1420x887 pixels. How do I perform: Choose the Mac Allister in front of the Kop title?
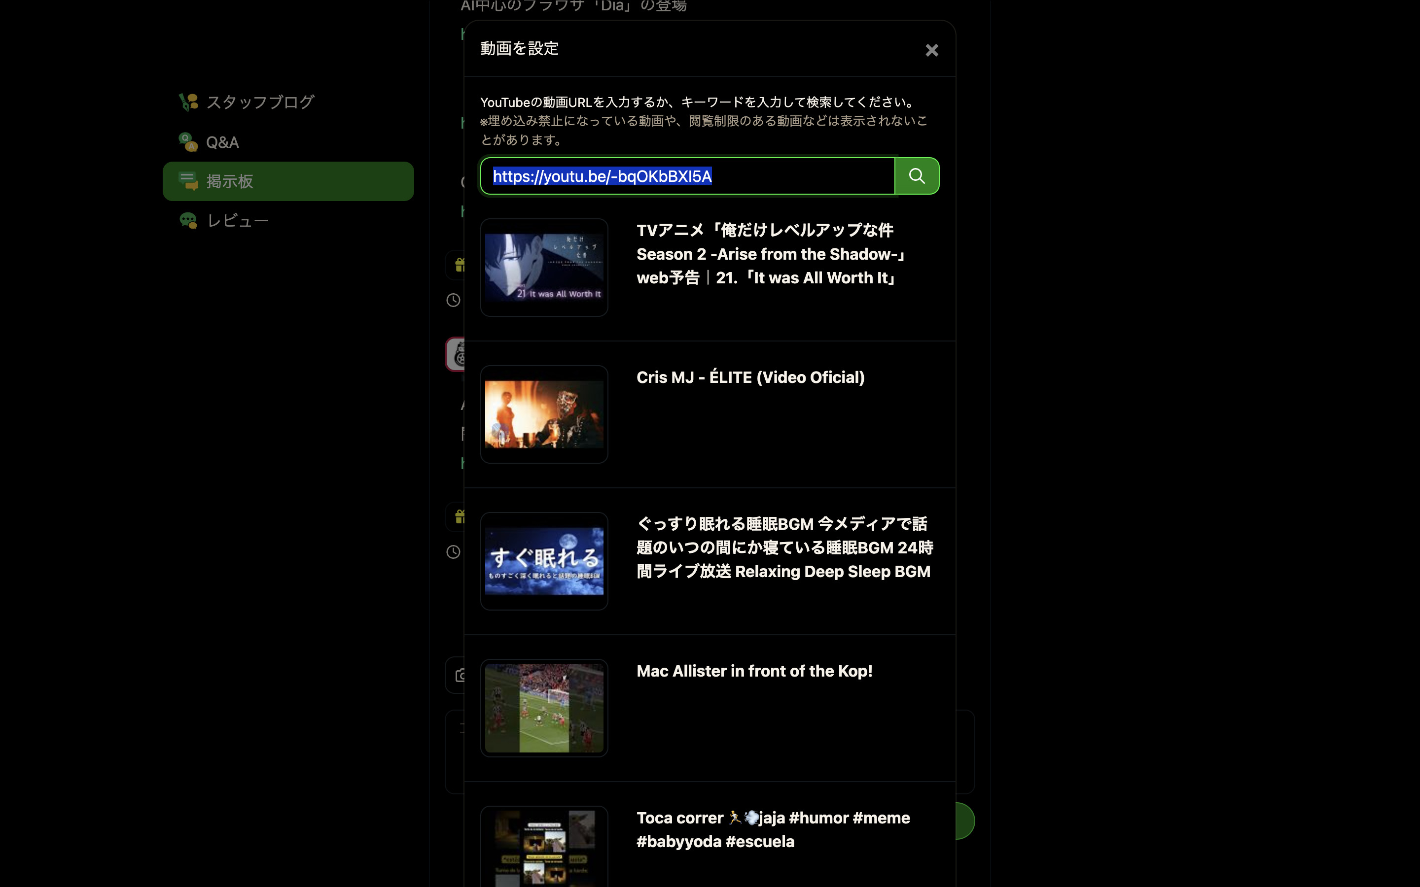tap(754, 671)
